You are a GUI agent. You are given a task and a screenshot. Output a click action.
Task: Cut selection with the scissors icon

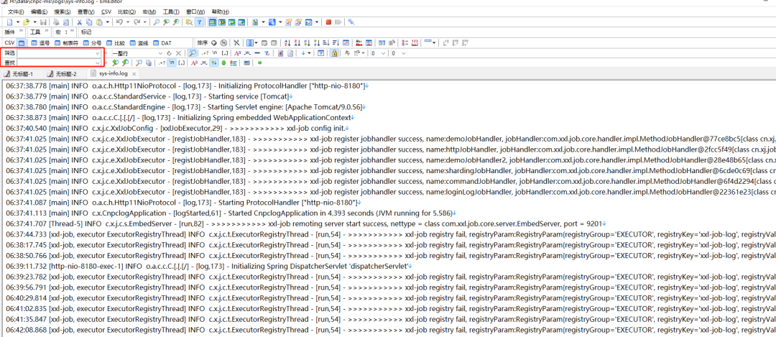[79, 22]
